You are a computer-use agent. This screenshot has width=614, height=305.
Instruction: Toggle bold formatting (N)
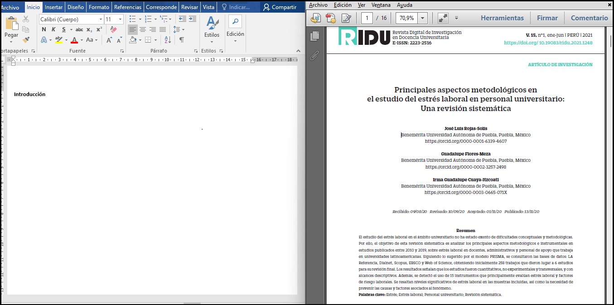click(x=44, y=29)
